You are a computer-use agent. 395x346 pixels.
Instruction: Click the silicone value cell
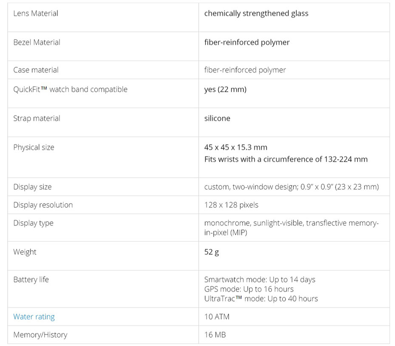(x=294, y=122)
